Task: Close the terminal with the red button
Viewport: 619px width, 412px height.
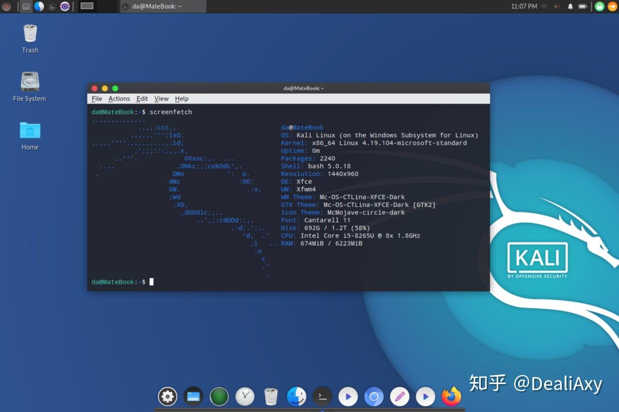Action: [94, 88]
